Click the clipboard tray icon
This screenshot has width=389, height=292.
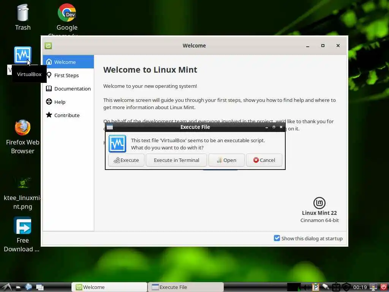(x=336, y=287)
